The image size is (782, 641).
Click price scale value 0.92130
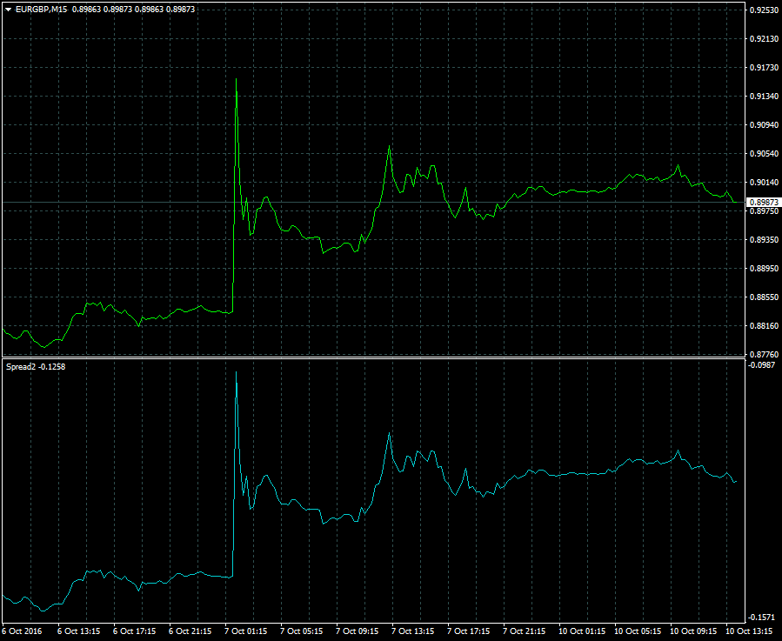tap(764, 39)
